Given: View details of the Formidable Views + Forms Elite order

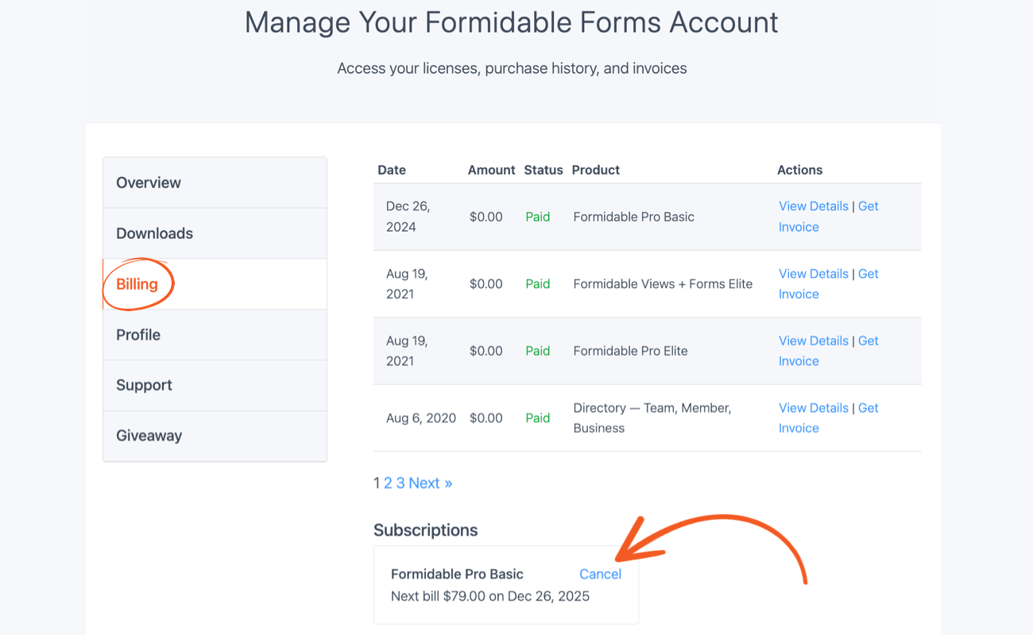Looking at the screenshot, I should click(813, 273).
